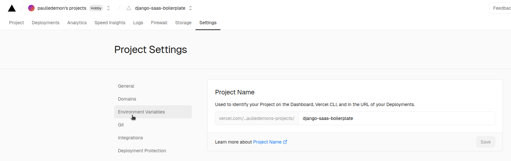
Task: Open Domains settings section
Action: coord(127,99)
